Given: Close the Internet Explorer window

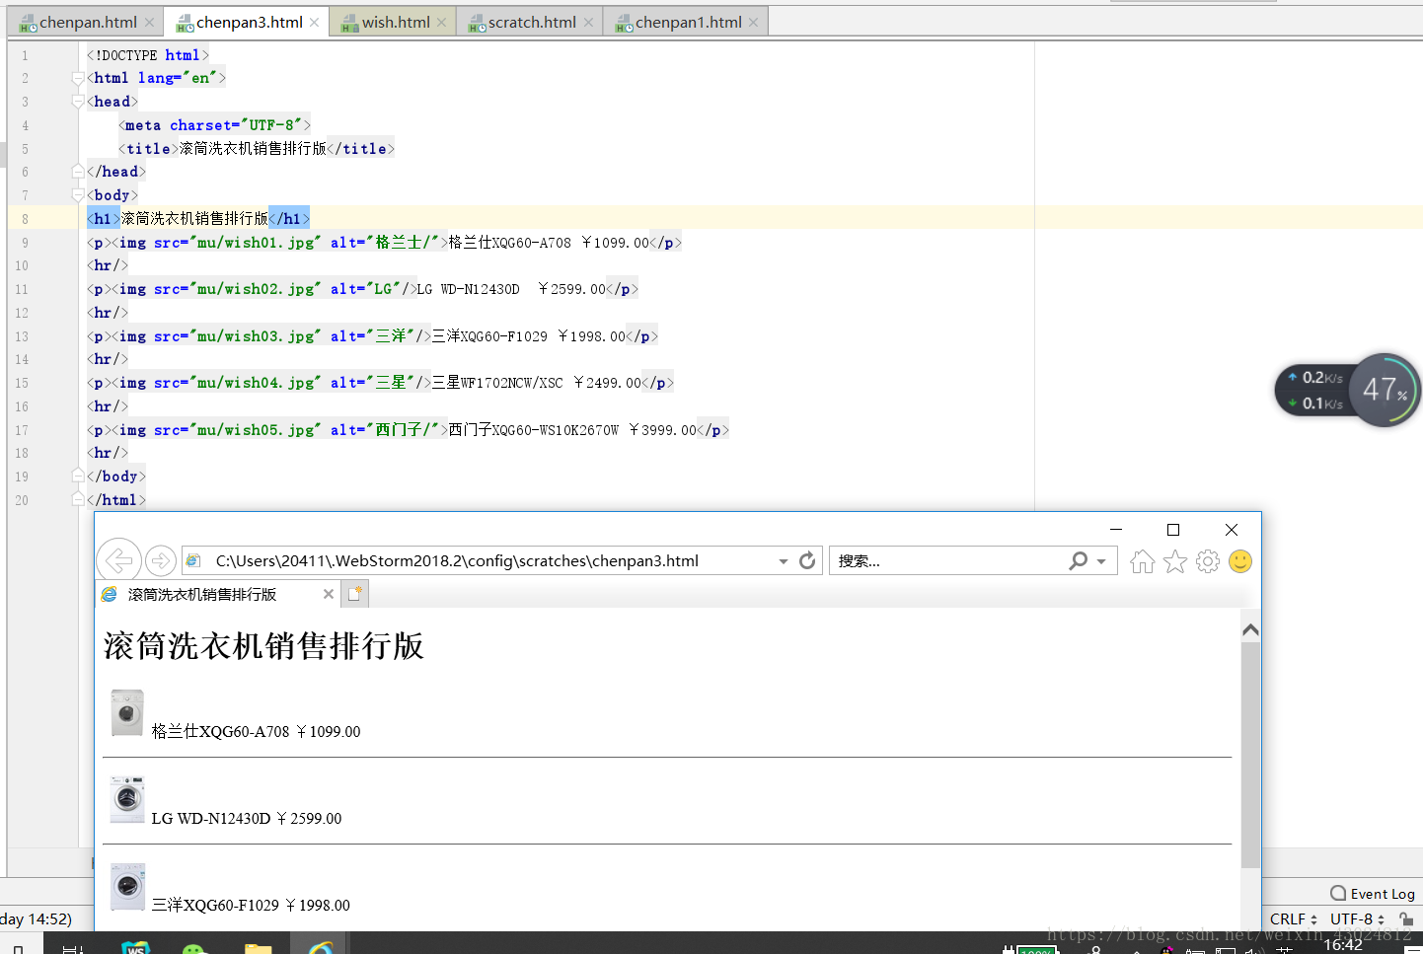Looking at the screenshot, I should (x=1232, y=530).
